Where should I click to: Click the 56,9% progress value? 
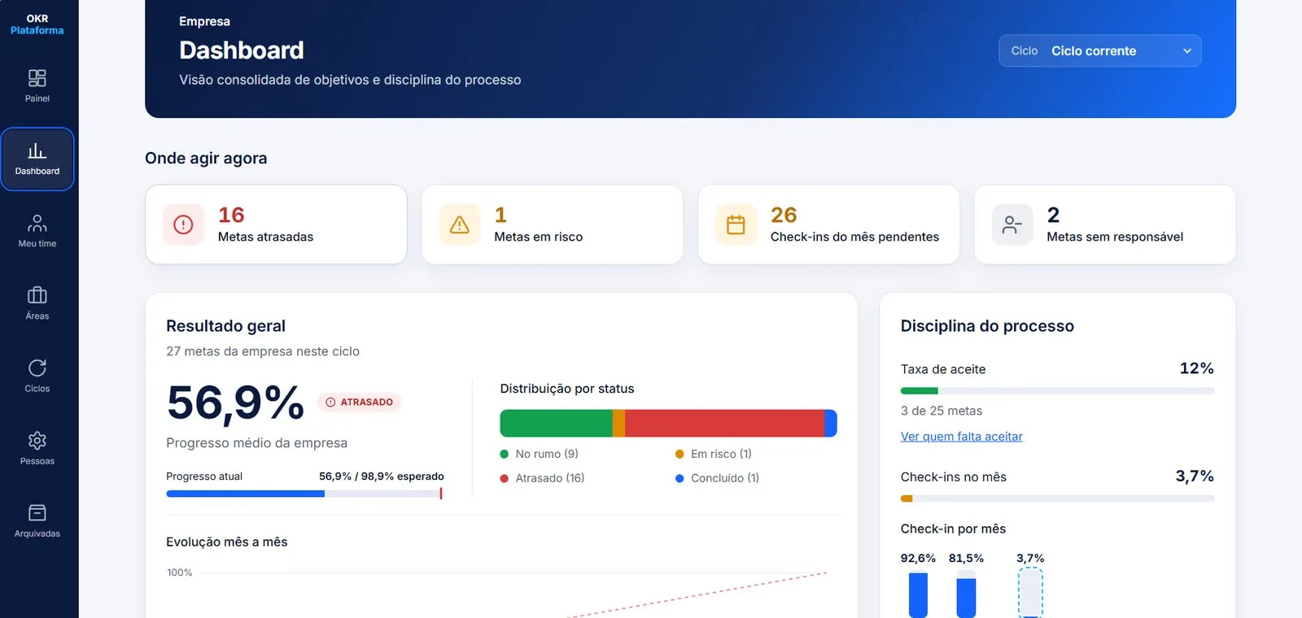(235, 403)
